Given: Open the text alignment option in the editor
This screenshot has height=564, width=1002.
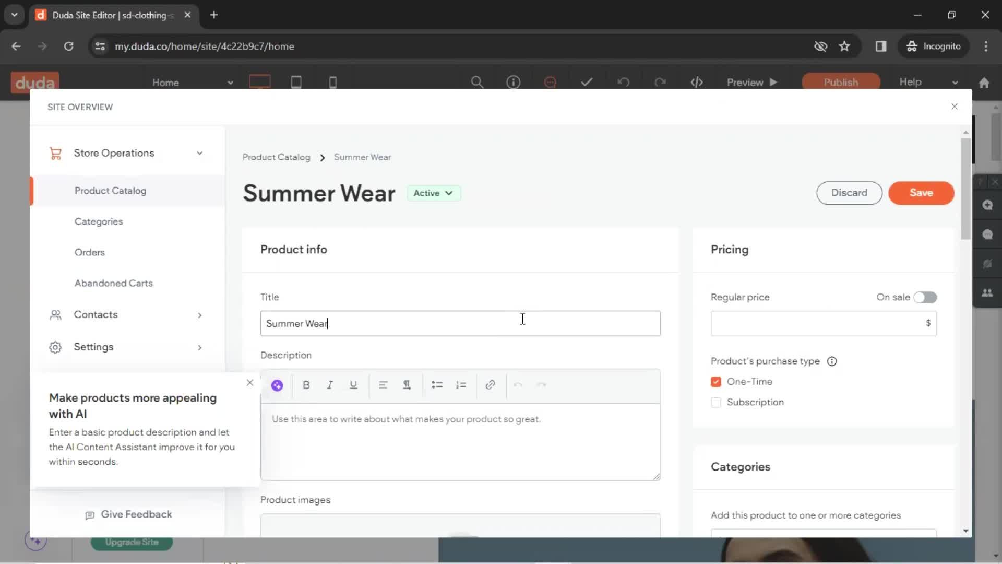Looking at the screenshot, I should [383, 385].
